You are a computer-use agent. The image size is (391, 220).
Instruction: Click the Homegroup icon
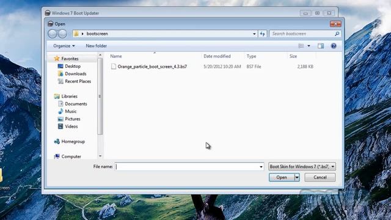pyautogui.click(x=57, y=141)
